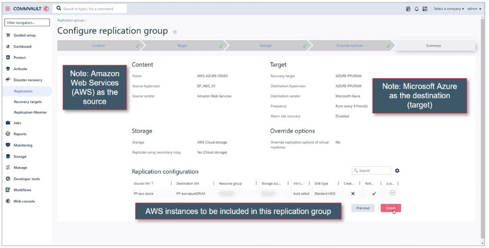This screenshot has width=489, height=248.
Task: Open actions menu for PP-aws-azure row
Action: 392,193
